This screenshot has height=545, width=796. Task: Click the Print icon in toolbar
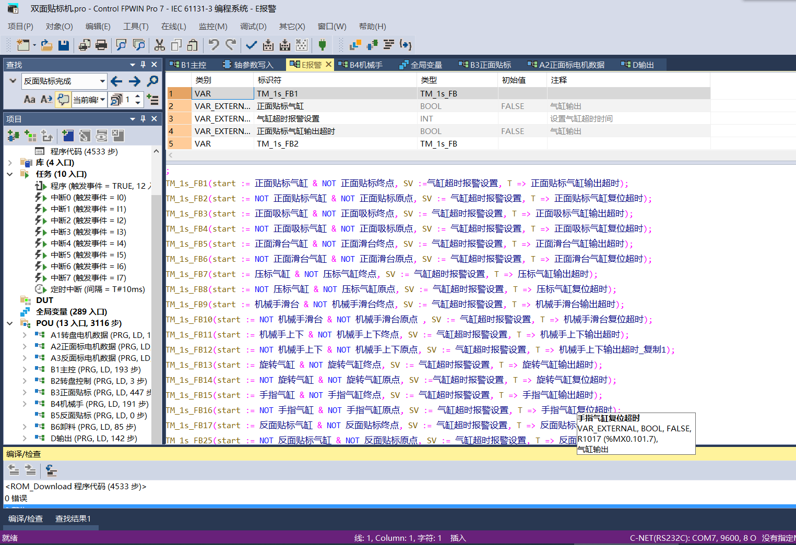click(x=101, y=45)
